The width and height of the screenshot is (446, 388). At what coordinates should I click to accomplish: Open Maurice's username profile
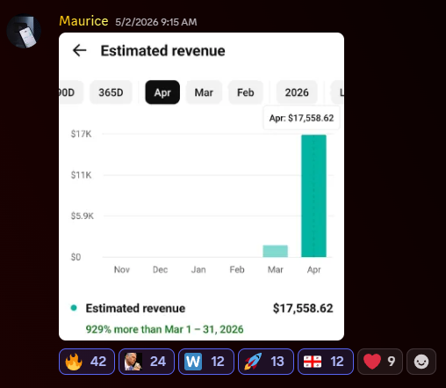coord(83,21)
